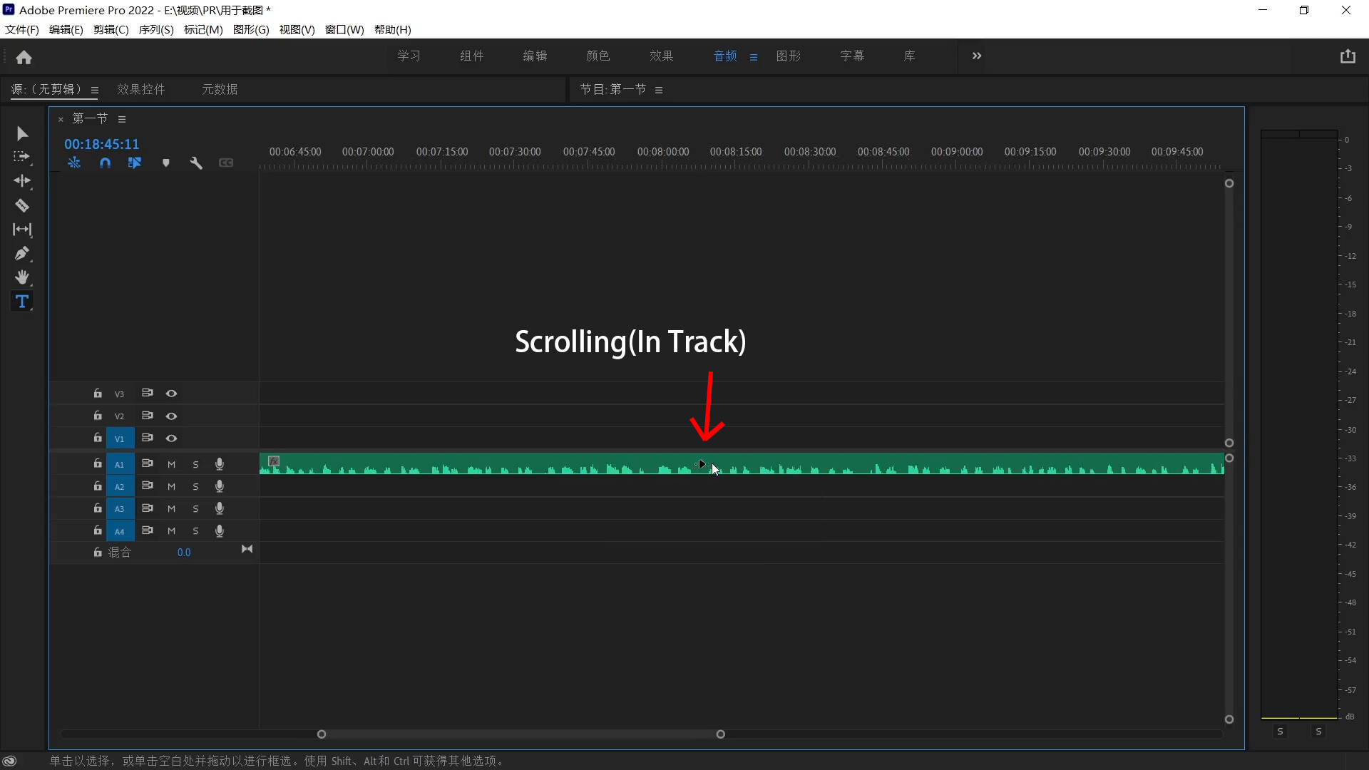Hide track V2 with eye icon

tap(171, 416)
